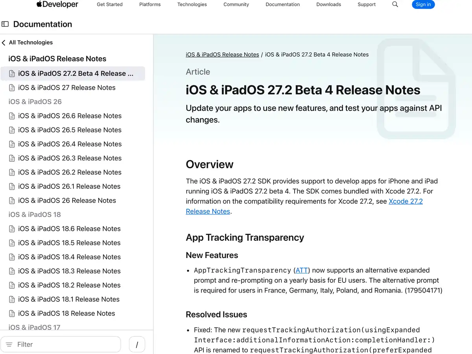Click document icon for iOS 27 Release Notes

(12, 88)
